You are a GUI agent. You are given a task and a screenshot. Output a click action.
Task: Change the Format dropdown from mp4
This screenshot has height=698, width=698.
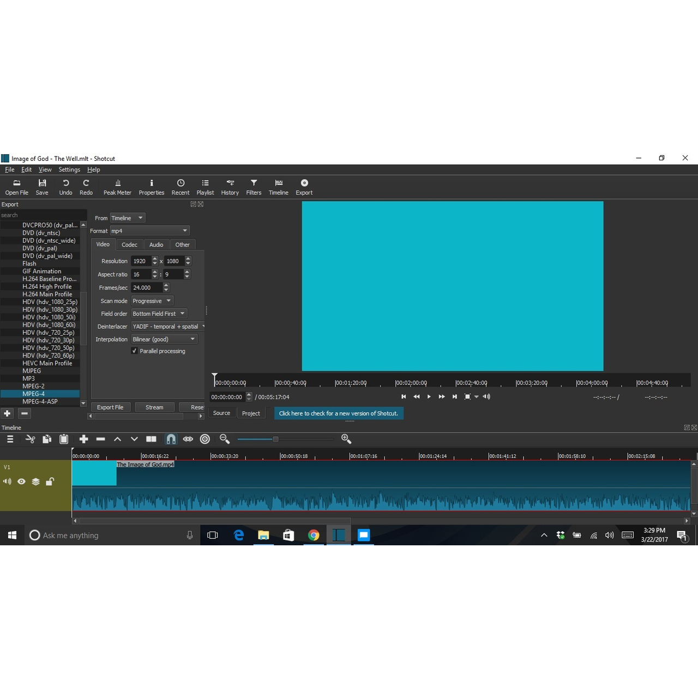[x=150, y=230]
